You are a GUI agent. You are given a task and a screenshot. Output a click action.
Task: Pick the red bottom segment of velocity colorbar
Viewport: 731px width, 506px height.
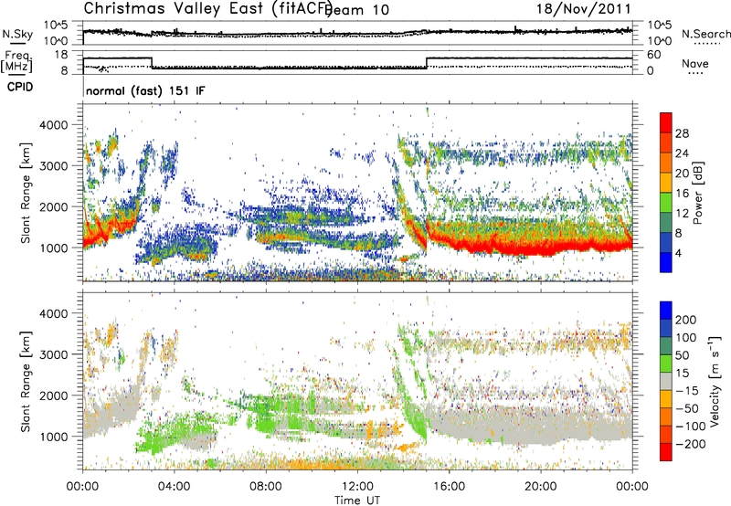pyautogui.click(x=666, y=452)
